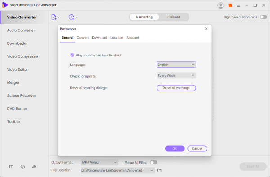Open the Merger section

(x=24, y=82)
